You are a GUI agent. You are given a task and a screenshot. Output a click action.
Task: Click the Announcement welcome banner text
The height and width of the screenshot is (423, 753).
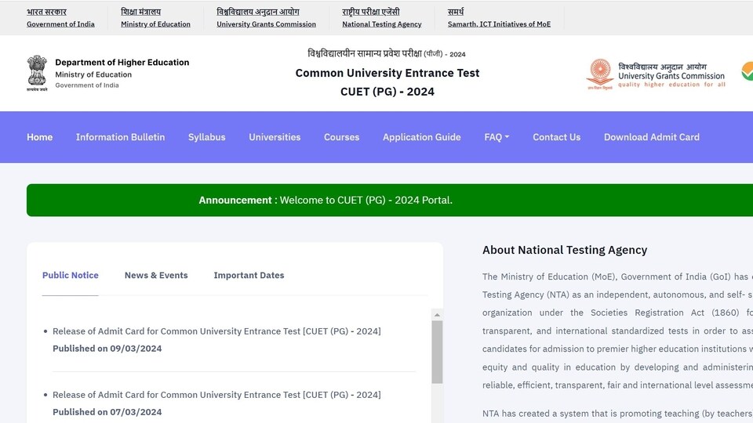point(326,200)
